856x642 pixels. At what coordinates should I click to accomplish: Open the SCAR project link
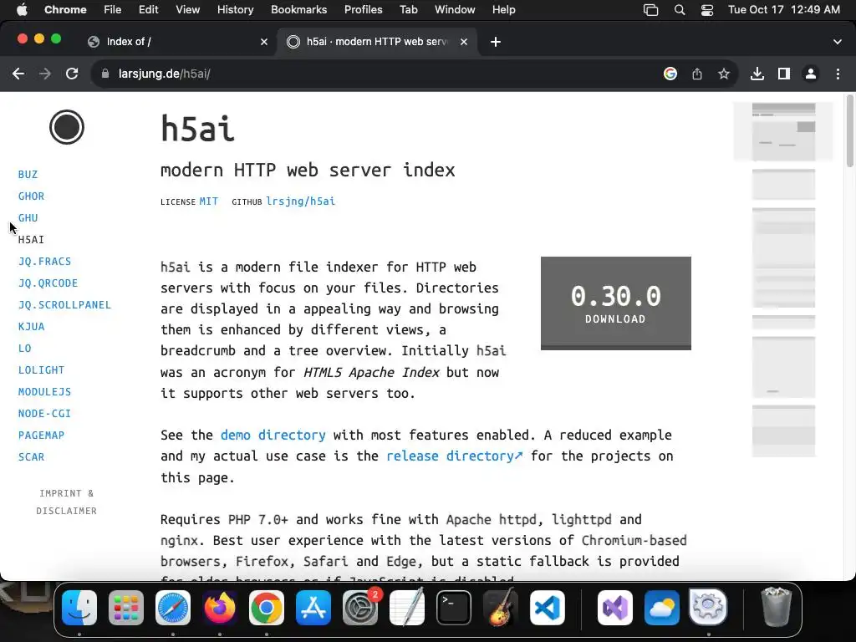[31, 457]
